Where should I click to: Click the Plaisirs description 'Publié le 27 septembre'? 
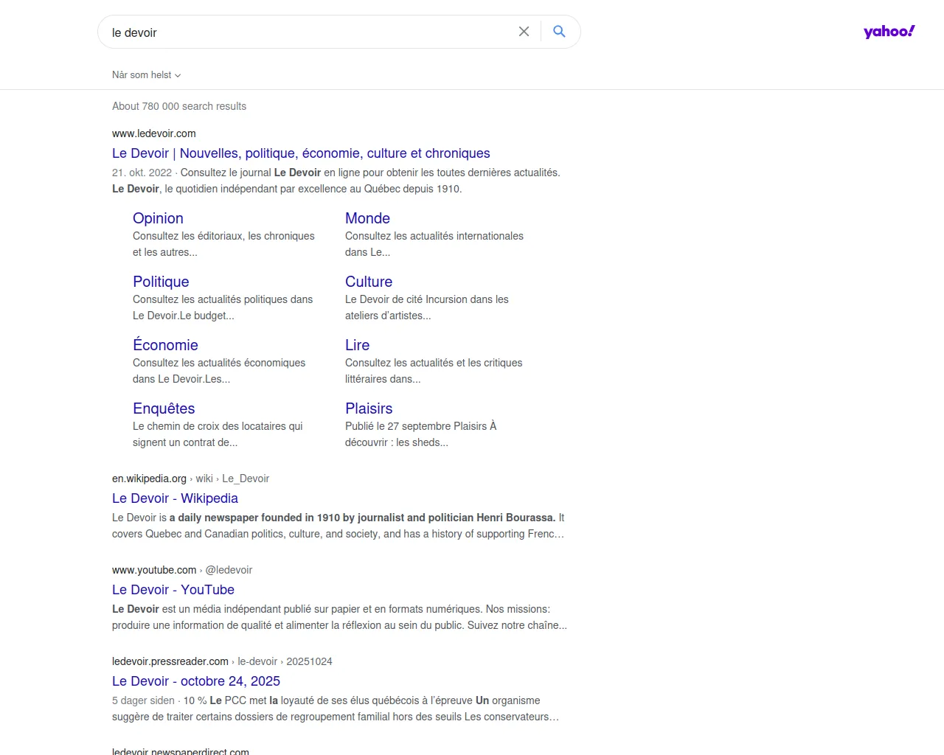tap(421, 434)
